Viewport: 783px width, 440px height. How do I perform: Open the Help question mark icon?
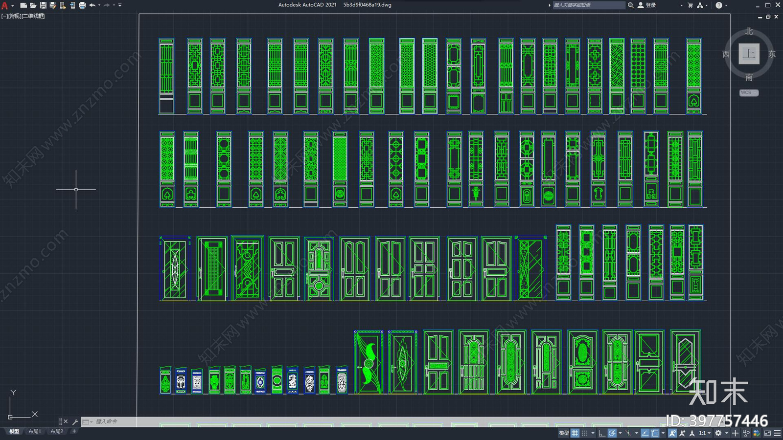[719, 5]
